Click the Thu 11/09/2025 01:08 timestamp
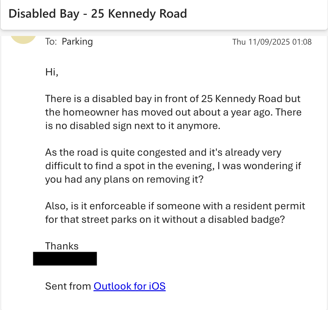The image size is (328, 310). point(272,42)
